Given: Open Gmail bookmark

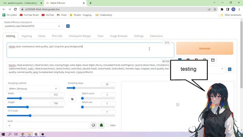Looking at the screenshot, I should [62, 15].
